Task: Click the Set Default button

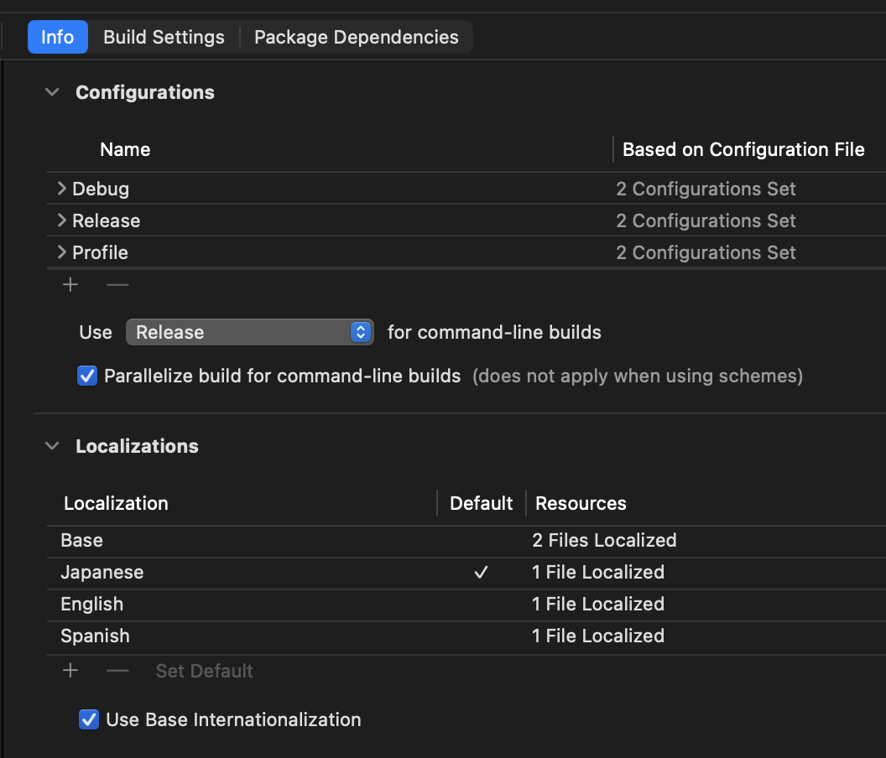Action: 204,671
